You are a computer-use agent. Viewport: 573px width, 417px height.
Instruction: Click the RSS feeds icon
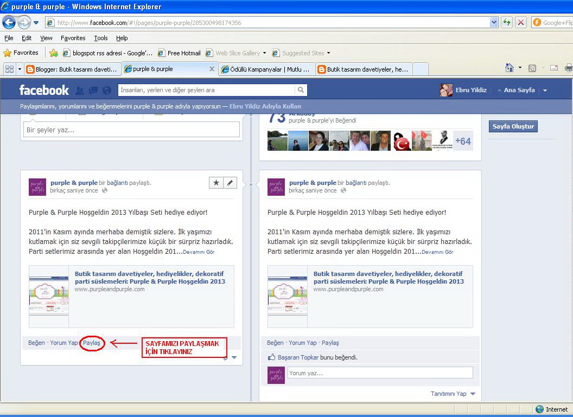click(x=532, y=68)
